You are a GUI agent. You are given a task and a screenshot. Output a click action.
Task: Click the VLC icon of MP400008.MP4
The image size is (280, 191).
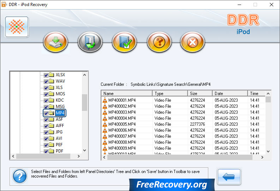tap(105, 142)
